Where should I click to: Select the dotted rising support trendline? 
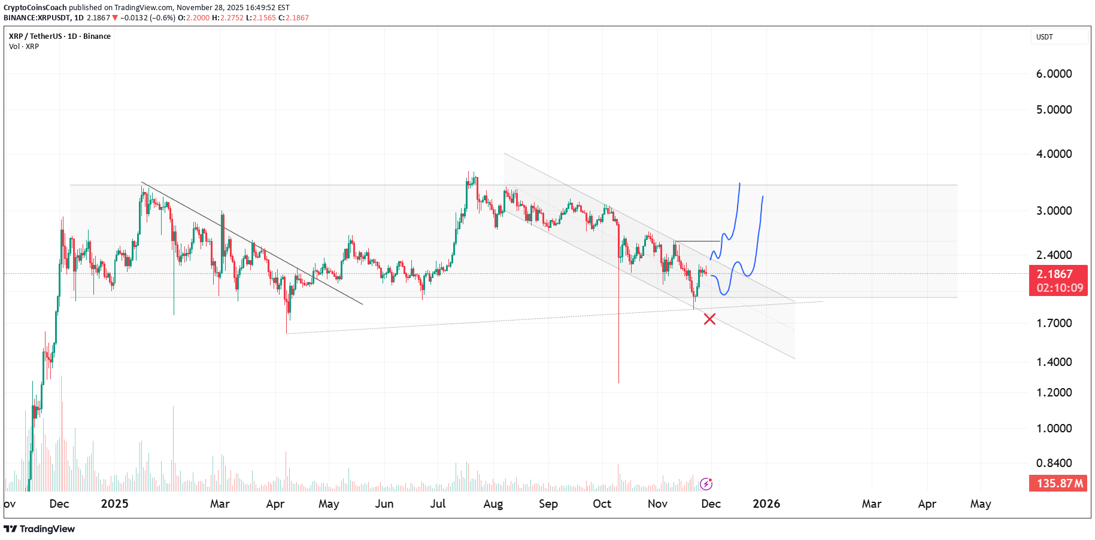click(479, 321)
